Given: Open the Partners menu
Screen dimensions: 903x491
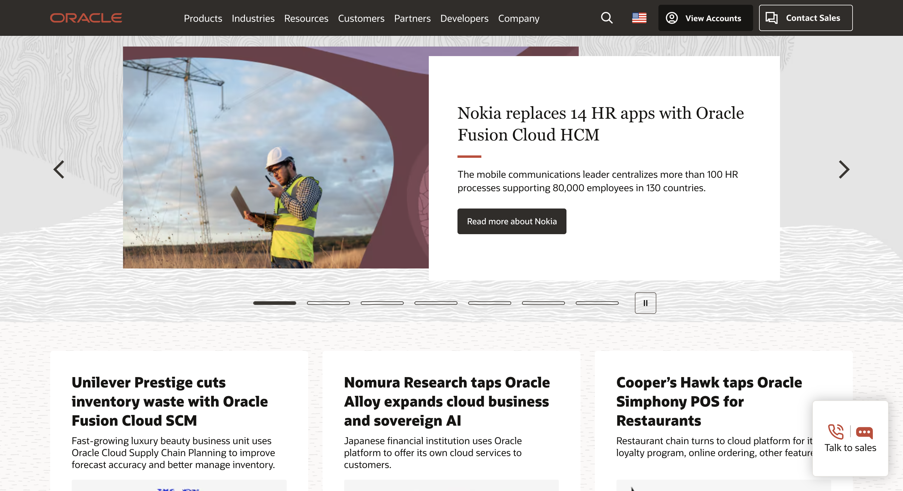Looking at the screenshot, I should pyautogui.click(x=412, y=18).
